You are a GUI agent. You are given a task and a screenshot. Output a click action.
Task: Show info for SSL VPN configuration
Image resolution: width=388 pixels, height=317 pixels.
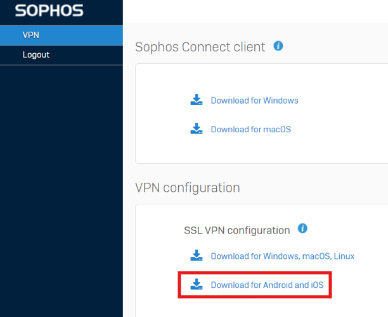pos(302,228)
